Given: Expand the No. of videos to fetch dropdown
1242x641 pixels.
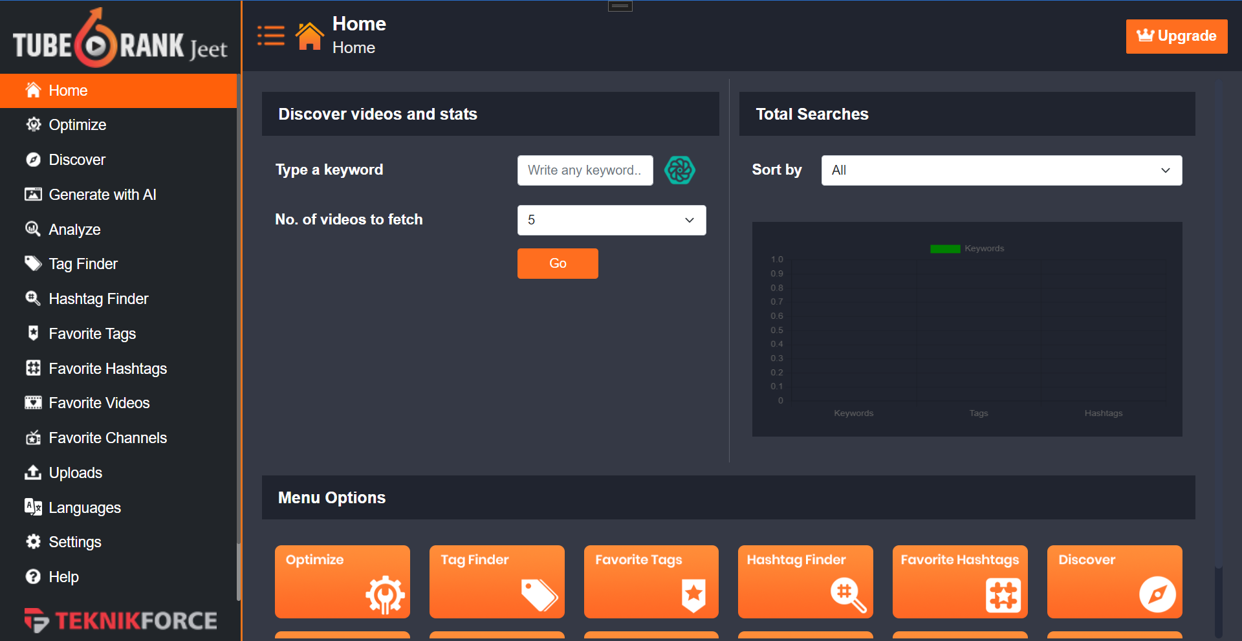Looking at the screenshot, I should (x=611, y=220).
